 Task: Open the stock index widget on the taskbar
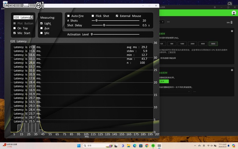click(x=10, y=146)
